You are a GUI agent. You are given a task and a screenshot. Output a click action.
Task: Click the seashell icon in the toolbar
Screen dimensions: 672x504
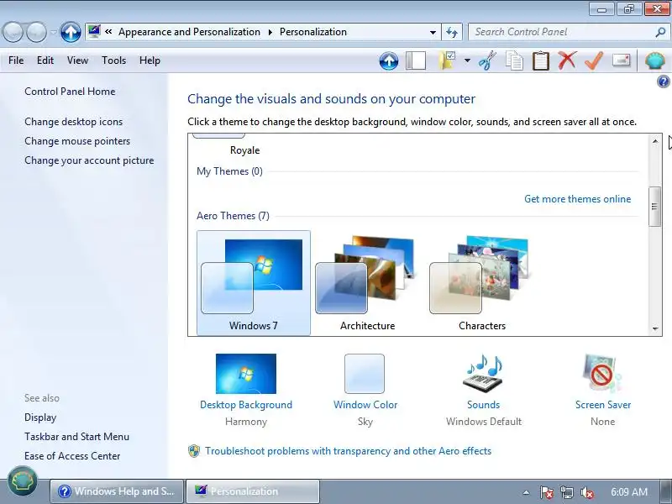pyautogui.click(x=655, y=60)
